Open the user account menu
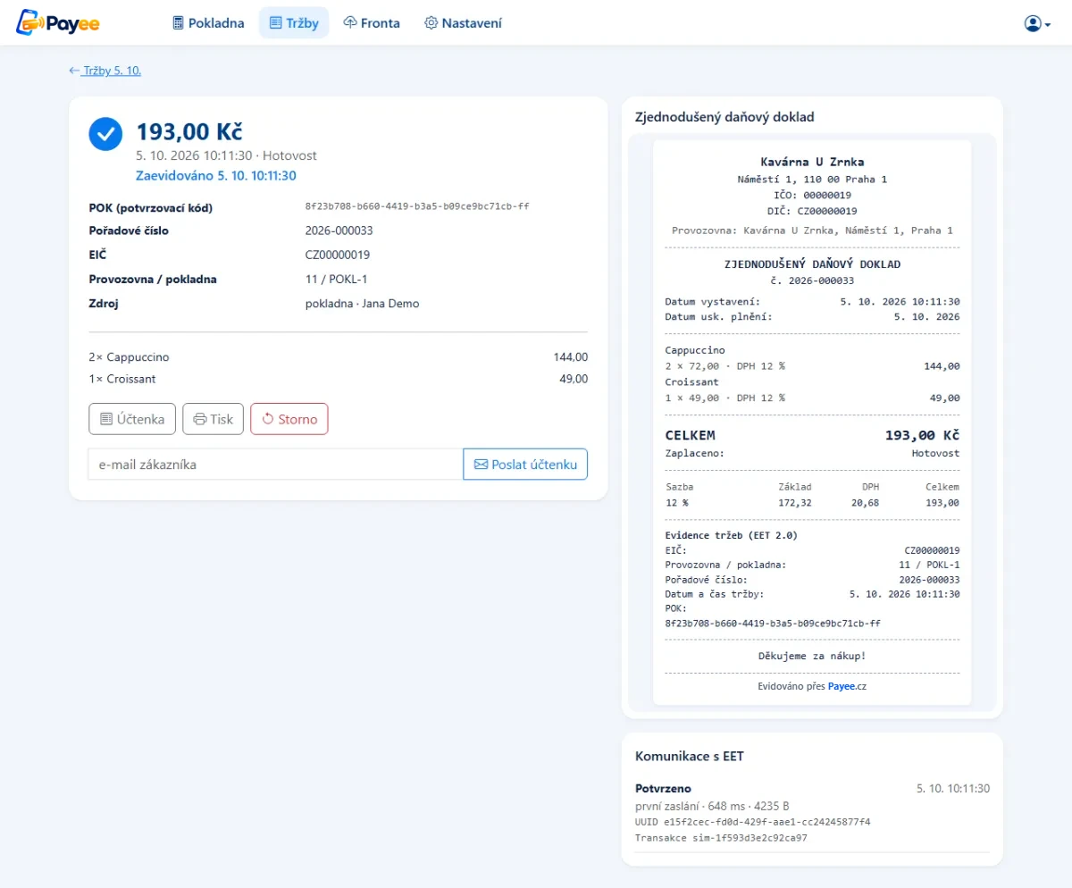Screen dimensions: 1072x888 (x=1037, y=23)
